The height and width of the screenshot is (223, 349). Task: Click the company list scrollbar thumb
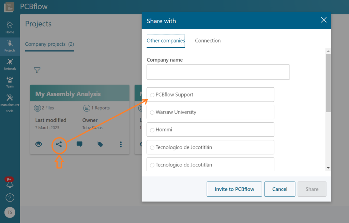click(328, 83)
